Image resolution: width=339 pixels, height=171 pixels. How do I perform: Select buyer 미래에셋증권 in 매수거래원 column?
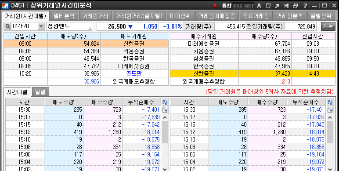click(204, 44)
